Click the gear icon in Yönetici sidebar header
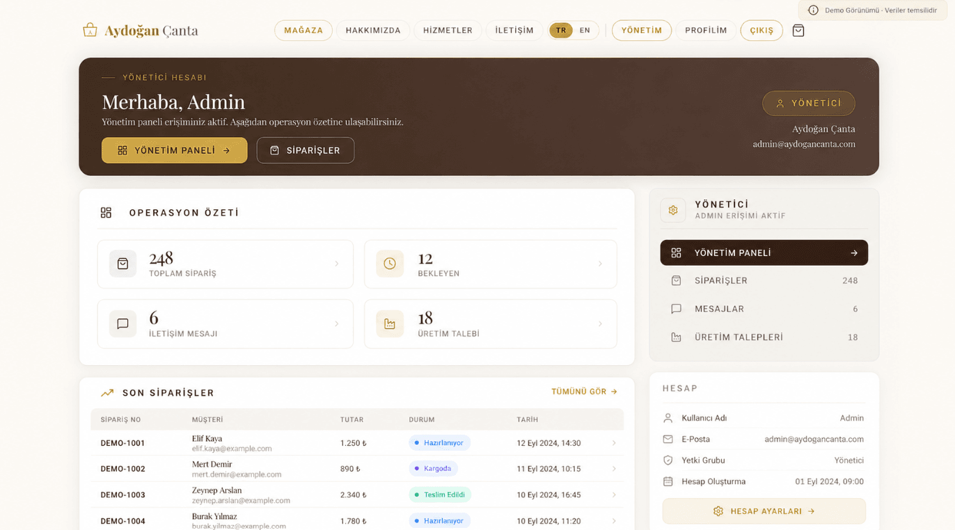955x530 pixels. click(673, 210)
